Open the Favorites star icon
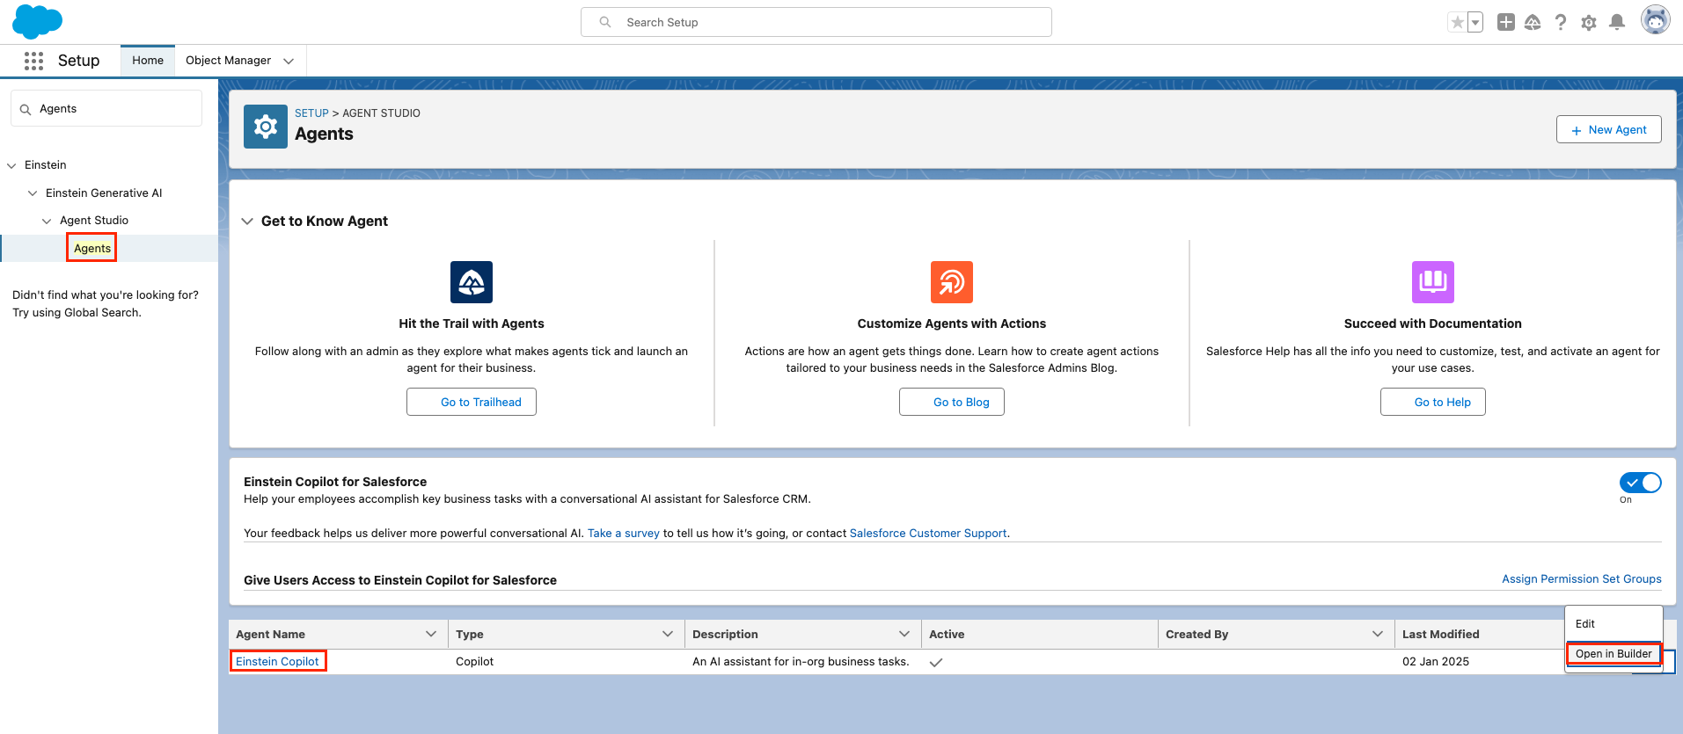 (1458, 22)
